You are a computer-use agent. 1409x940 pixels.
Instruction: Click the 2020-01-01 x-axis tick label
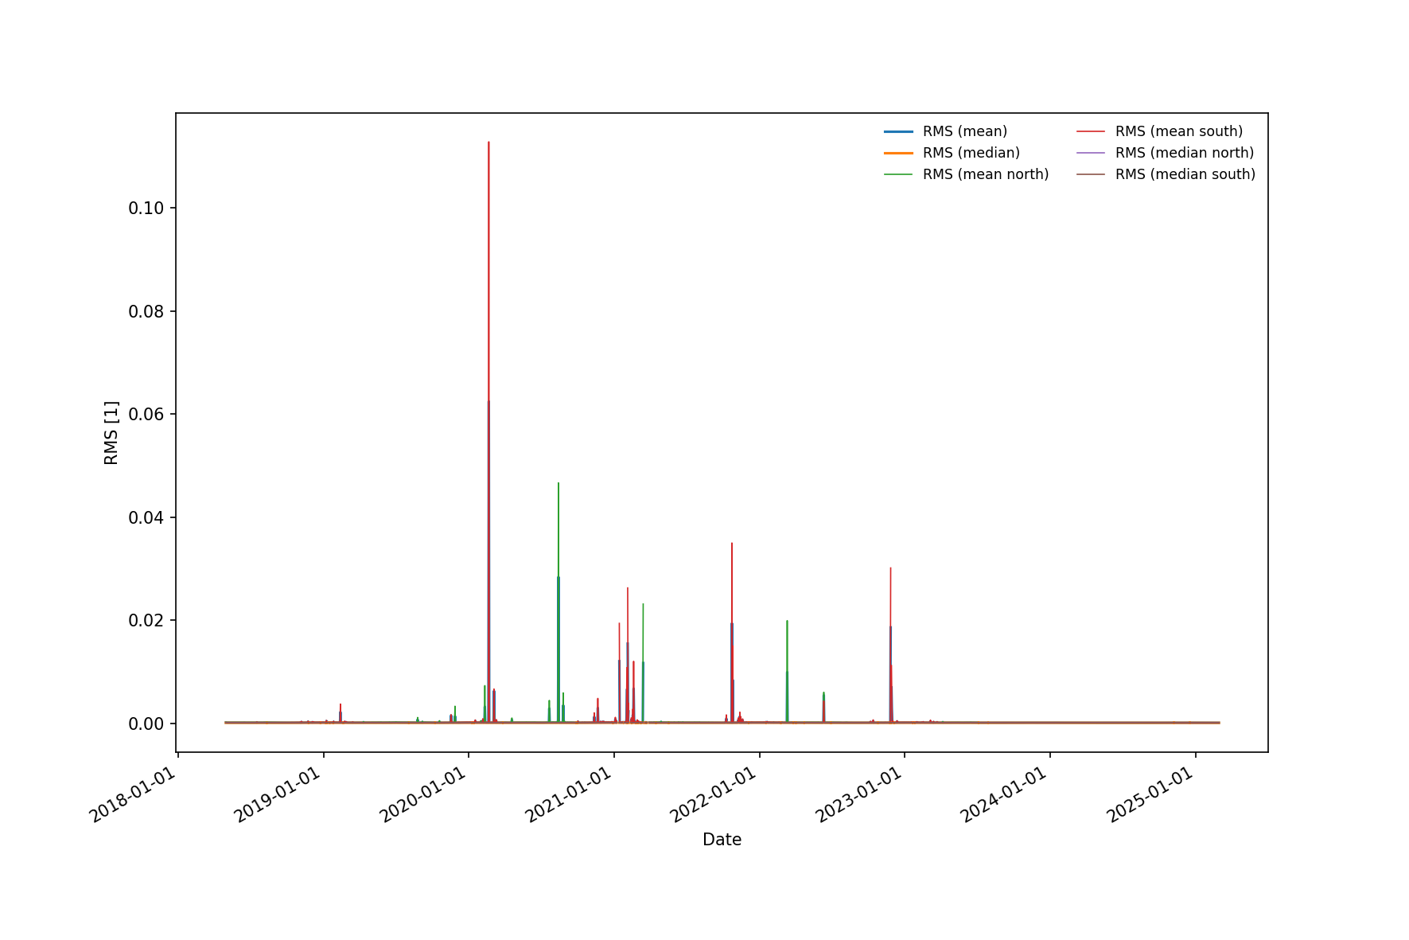[x=424, y=794]
